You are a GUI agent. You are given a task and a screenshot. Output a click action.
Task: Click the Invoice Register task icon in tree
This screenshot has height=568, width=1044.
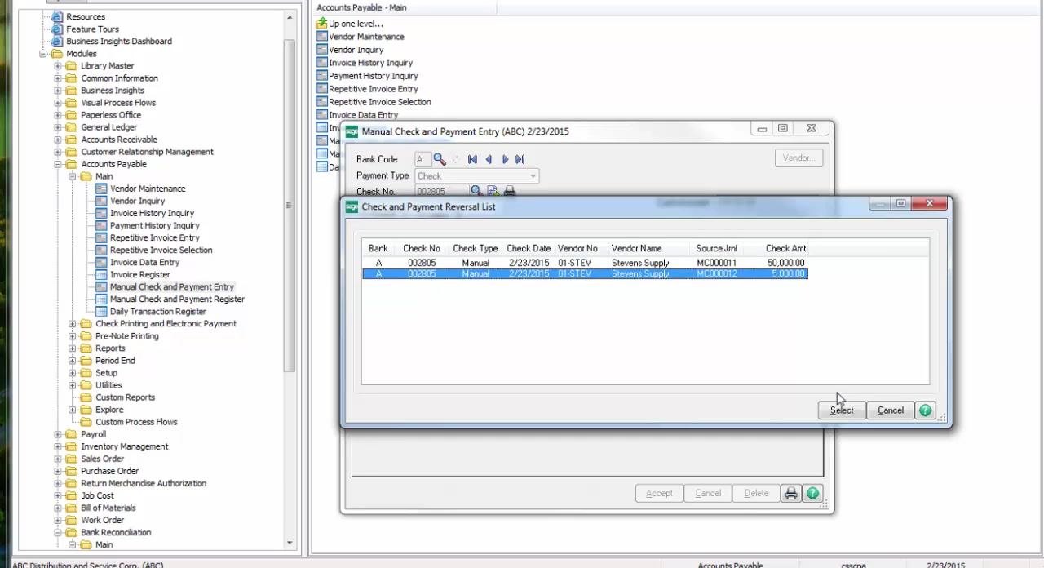tap(101, 274)
